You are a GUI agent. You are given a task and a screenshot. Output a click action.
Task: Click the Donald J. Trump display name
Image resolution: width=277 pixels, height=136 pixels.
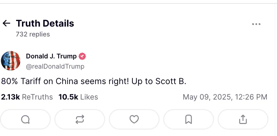coord(51,56)
